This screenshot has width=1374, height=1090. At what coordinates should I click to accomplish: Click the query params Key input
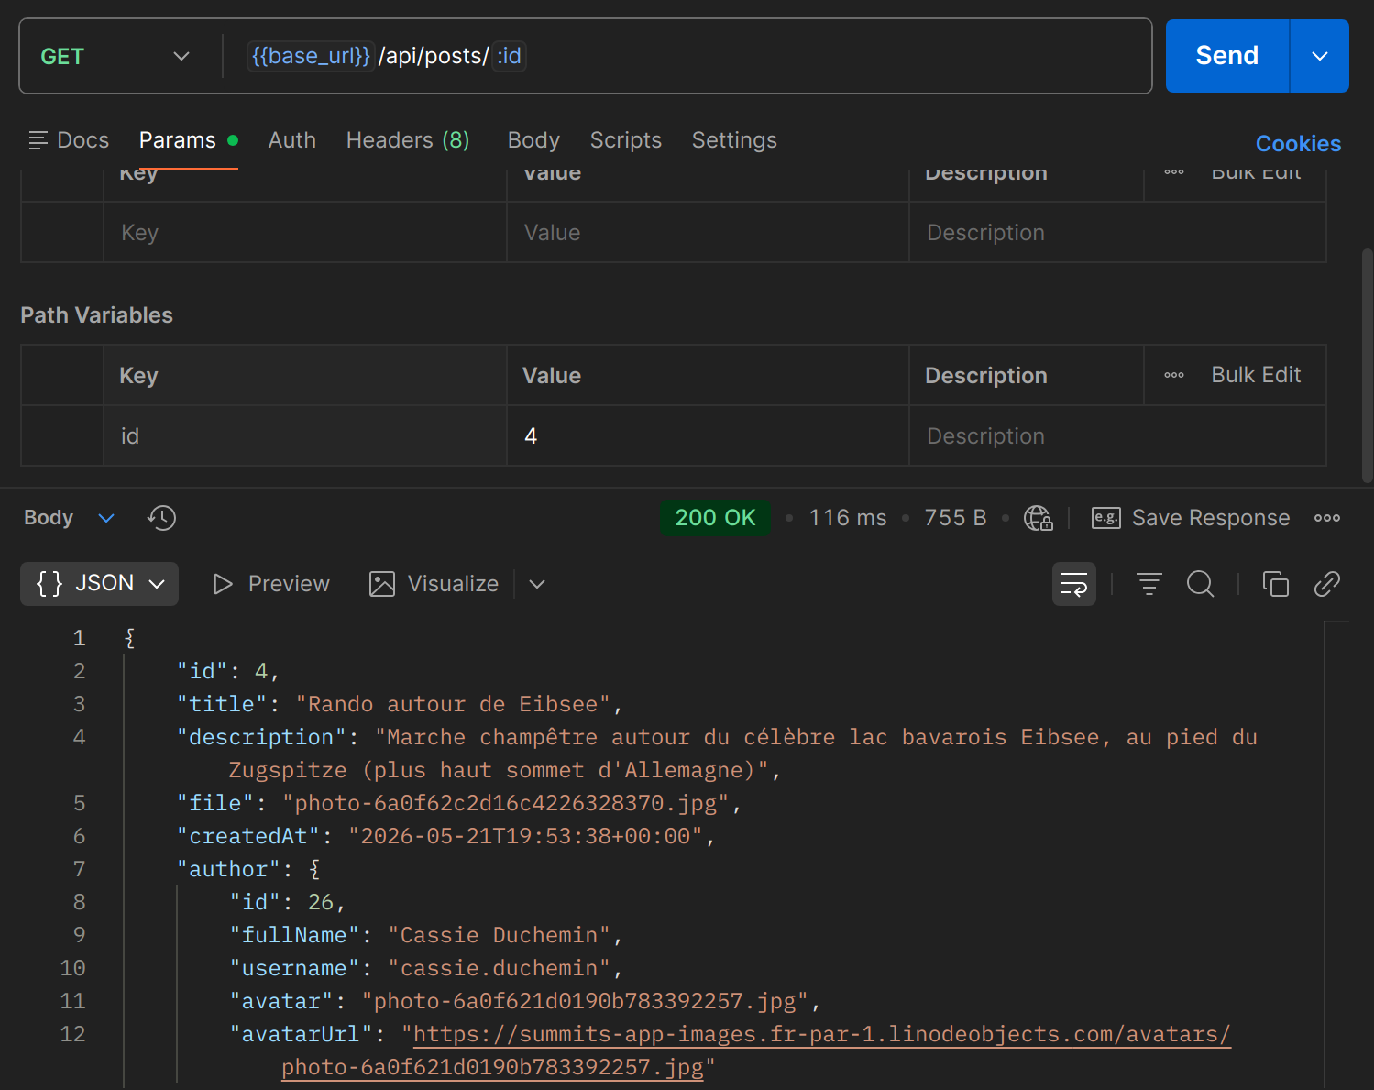click(x=304, y=233)
